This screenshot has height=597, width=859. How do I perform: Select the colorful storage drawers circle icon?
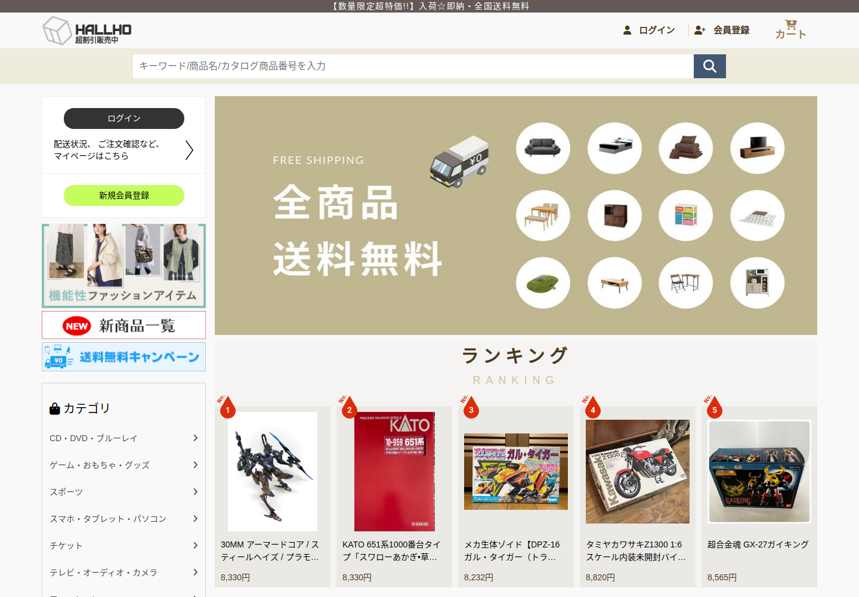[686, 216]
